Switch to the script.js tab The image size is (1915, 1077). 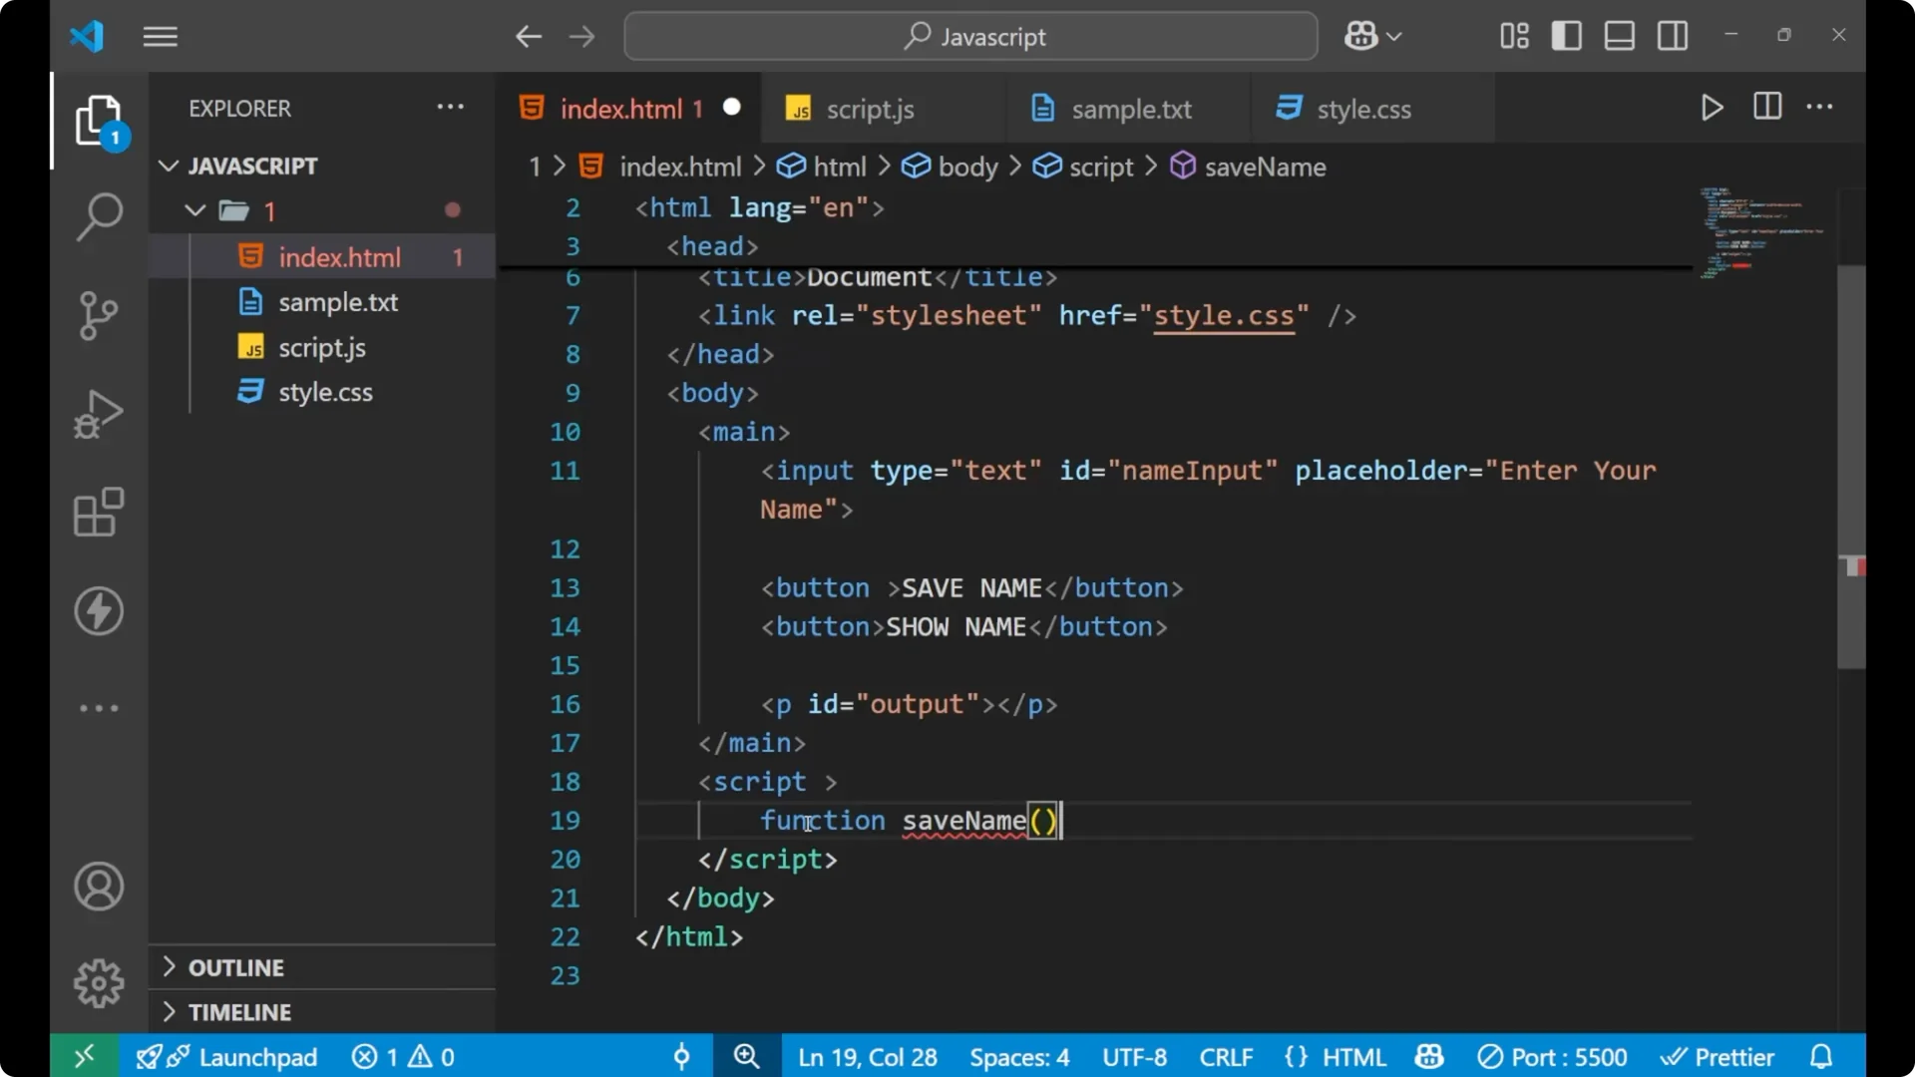pos(872,109)
